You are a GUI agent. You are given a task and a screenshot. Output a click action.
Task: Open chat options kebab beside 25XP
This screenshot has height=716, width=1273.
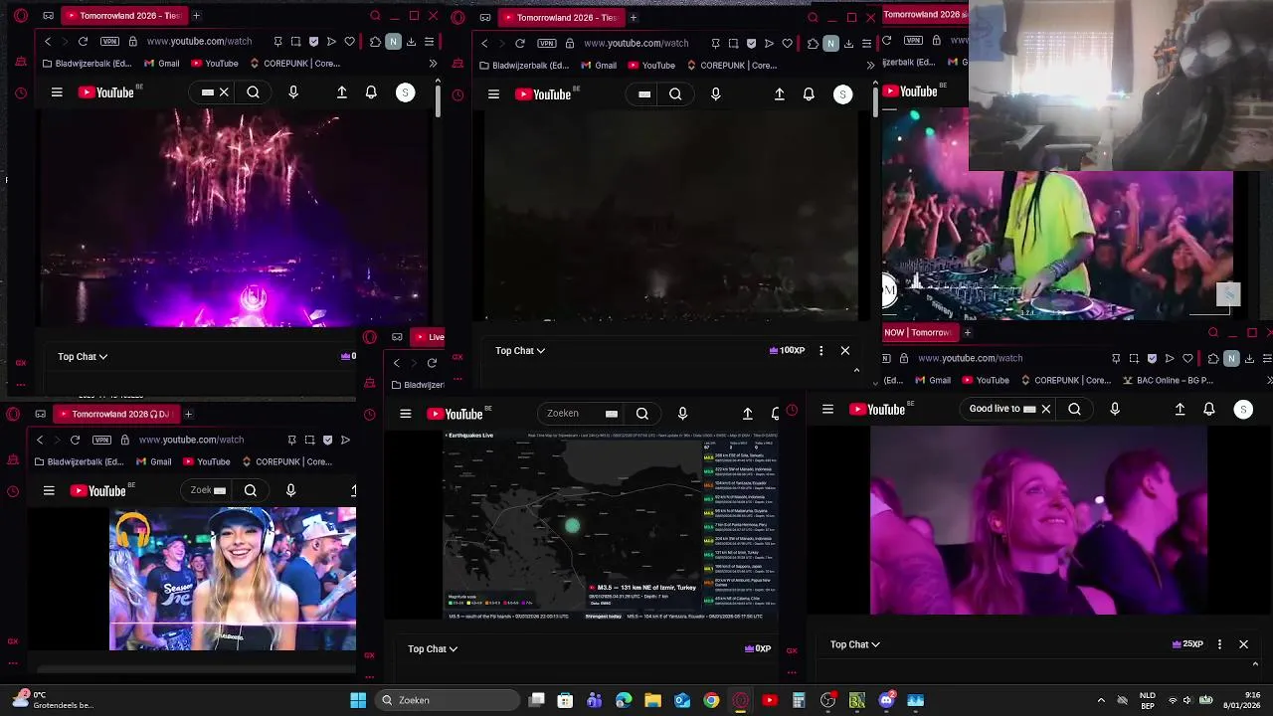pyautogui.click(x=1219, y=644)
